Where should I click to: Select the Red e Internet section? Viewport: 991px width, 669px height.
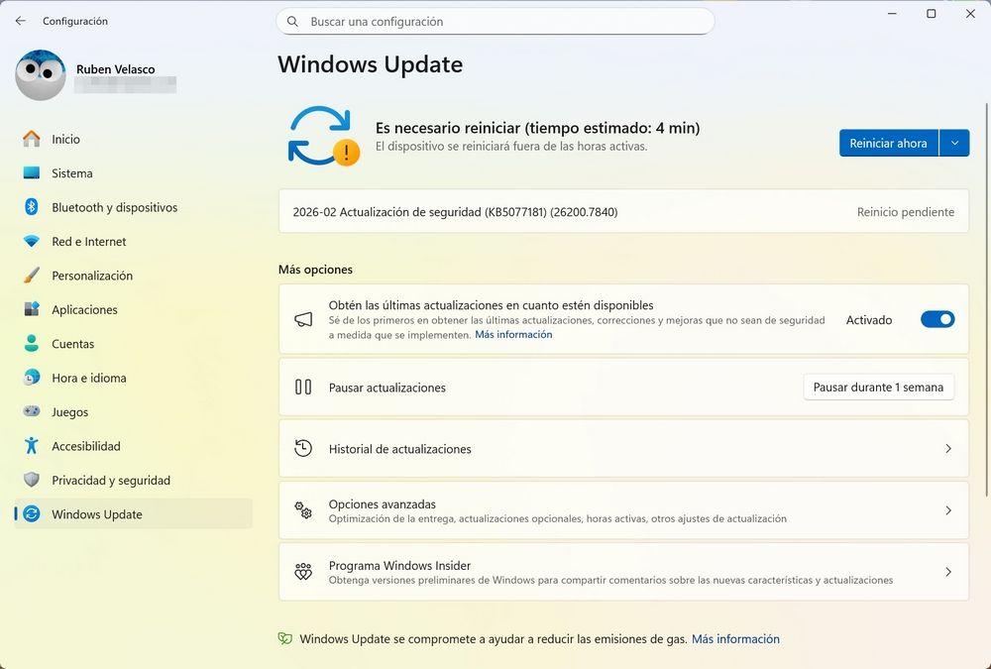(x=89, y=241)
